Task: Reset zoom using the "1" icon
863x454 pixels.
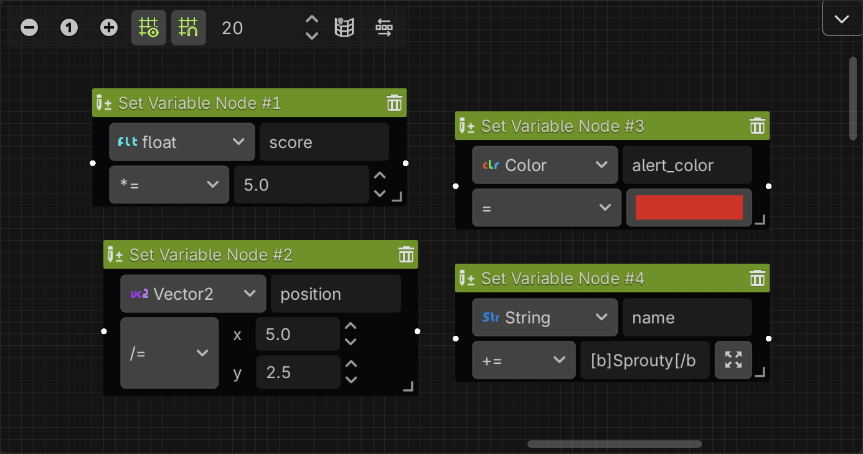Action: tap(68, 27)
